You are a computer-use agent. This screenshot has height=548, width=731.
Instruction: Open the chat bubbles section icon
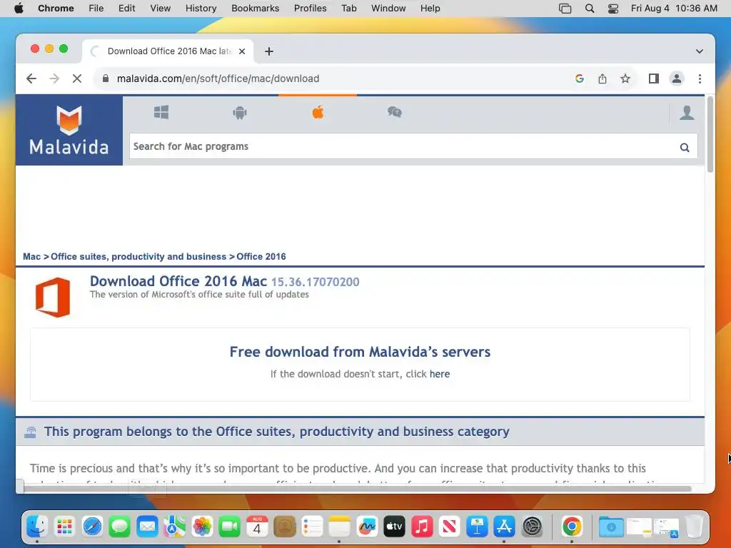click(394, 112)
